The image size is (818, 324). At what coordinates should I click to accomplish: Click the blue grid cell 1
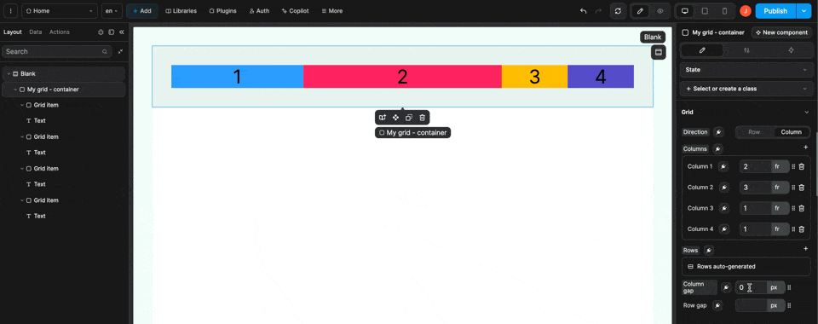pos(238,76)
